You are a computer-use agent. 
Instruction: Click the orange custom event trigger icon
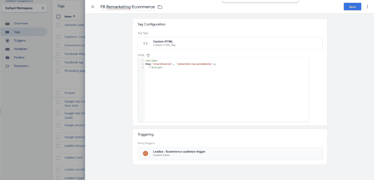click(145, 153)
